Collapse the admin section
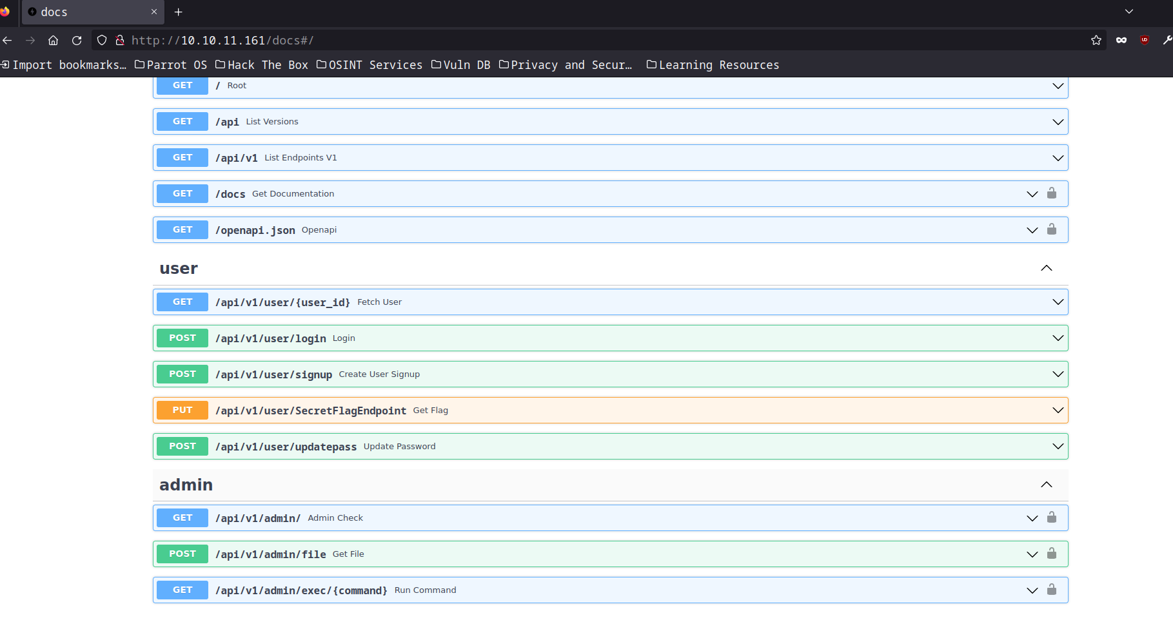Image resolution: width=1173 pixels, height=620 pixels. tap(1047, 485)
